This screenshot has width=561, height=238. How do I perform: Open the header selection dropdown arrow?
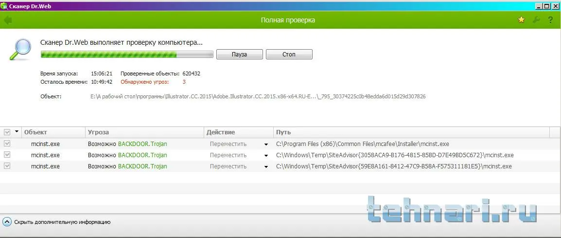tap(17, 132)
